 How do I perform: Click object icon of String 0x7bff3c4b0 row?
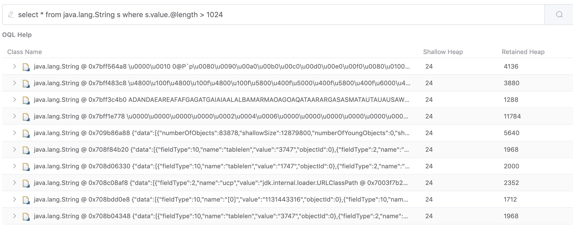26,100
